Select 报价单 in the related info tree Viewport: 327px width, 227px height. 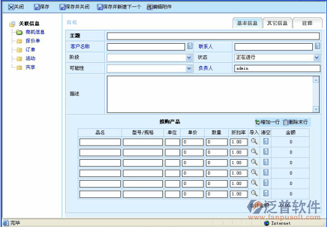pyautogui.click(x=33, y=41)
